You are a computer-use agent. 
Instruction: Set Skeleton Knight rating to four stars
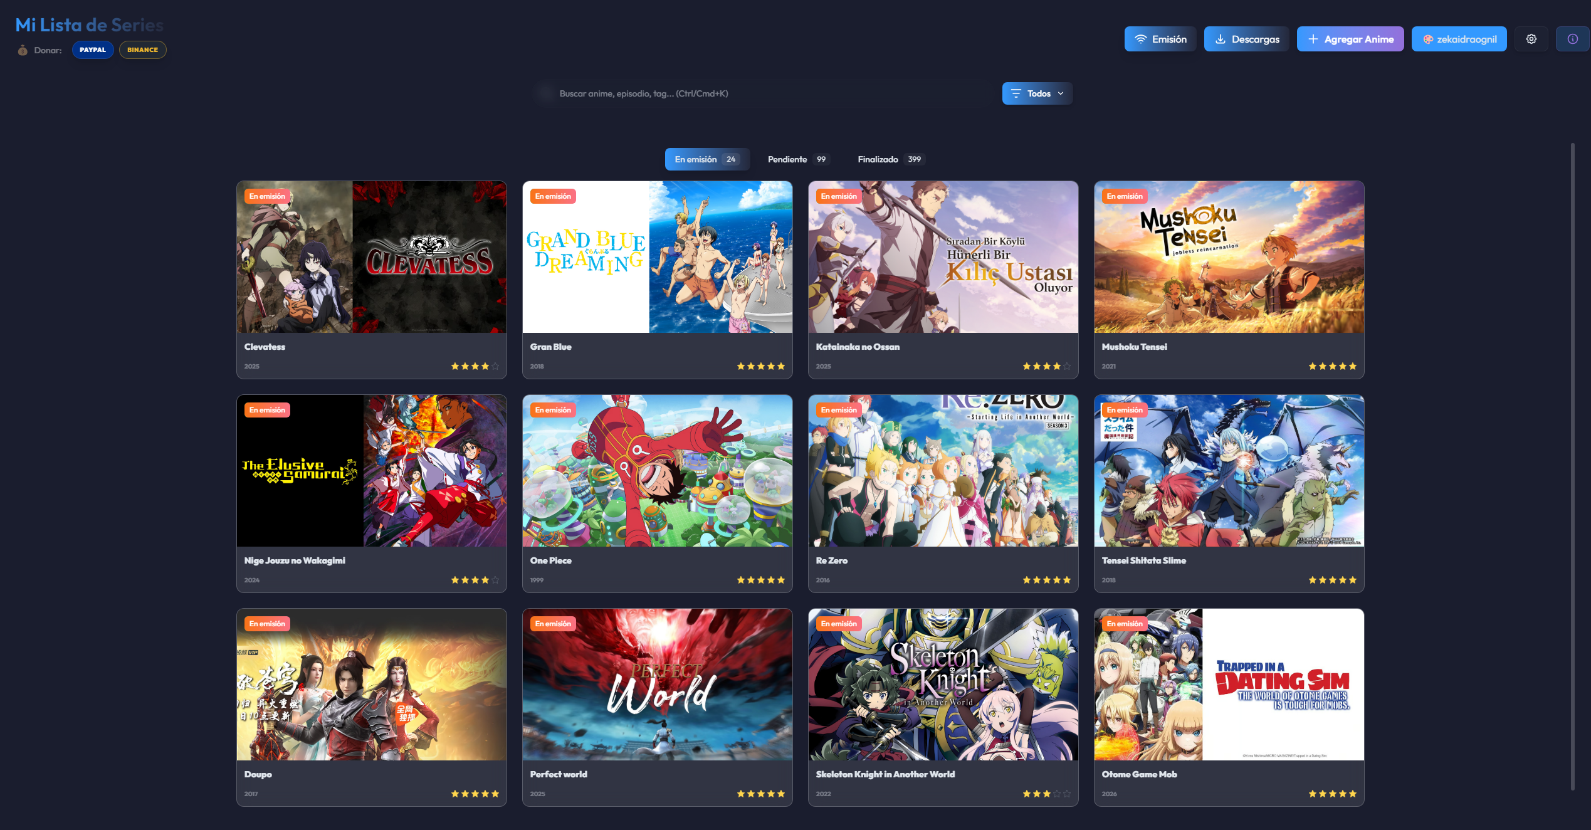1057,794
